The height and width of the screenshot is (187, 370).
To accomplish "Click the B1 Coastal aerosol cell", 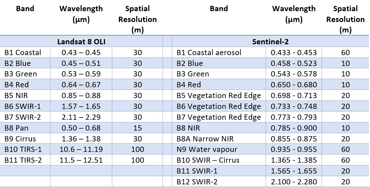I will point(219,52).
